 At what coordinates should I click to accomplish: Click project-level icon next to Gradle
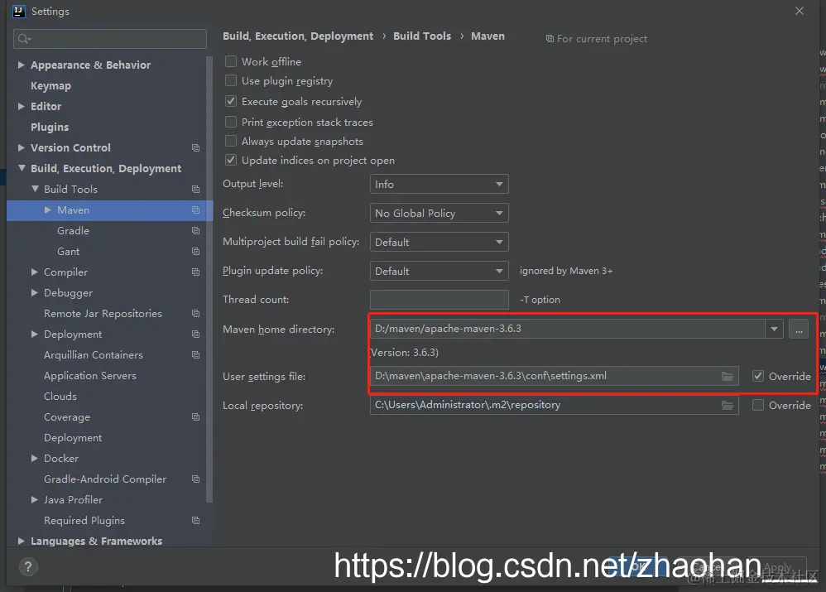click(x=195, y=231)
